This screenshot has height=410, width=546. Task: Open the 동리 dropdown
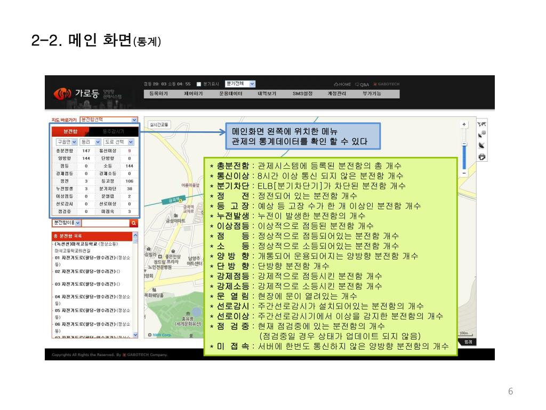coord(90,142)
